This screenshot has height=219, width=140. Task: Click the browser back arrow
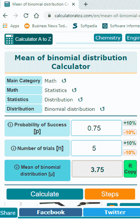click(x=5, y=16)
